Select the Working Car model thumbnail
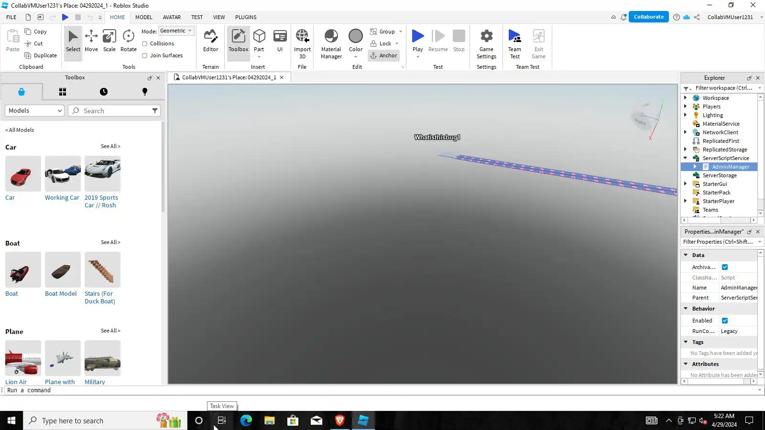 [x=63, y=173]
